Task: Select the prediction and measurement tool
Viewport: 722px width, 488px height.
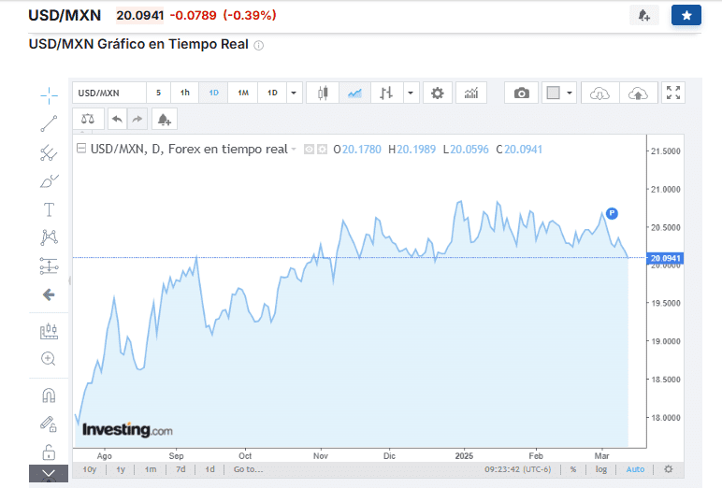Action: 49,266
